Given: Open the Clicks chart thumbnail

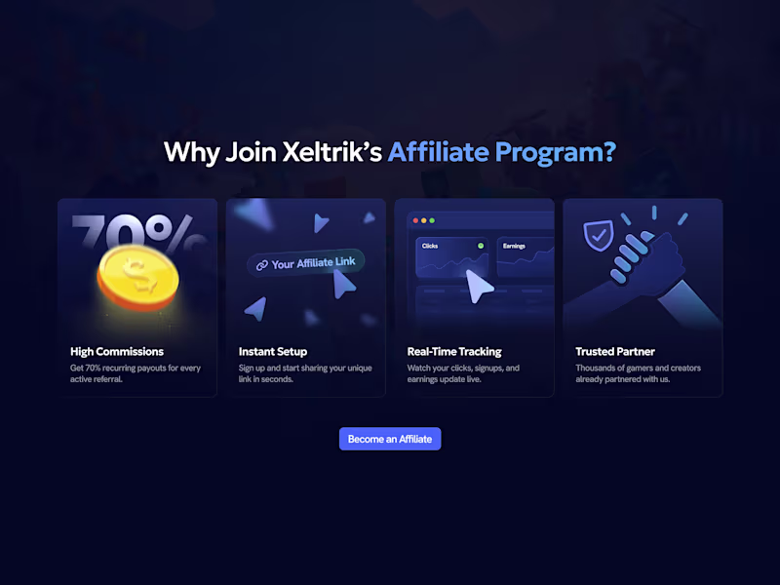Looking at the screenshot, I should pyautogui.click(x=451, y=257).
